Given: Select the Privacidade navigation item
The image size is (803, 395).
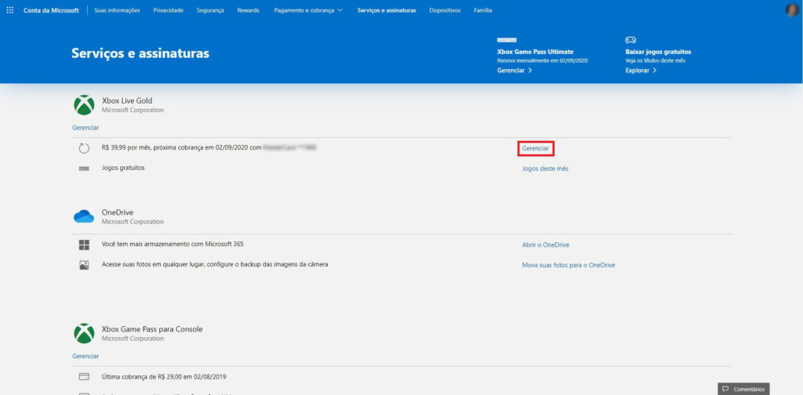Looking at the screenshot, I should [x=169, y=10].
